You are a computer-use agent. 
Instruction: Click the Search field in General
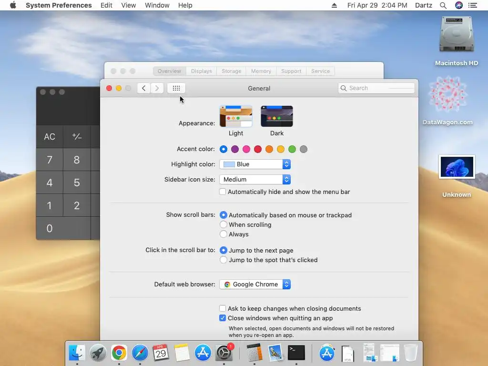click(x=376, y=88)
